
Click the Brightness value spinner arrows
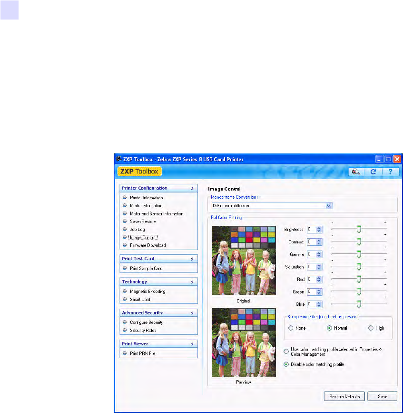(319, 230)
